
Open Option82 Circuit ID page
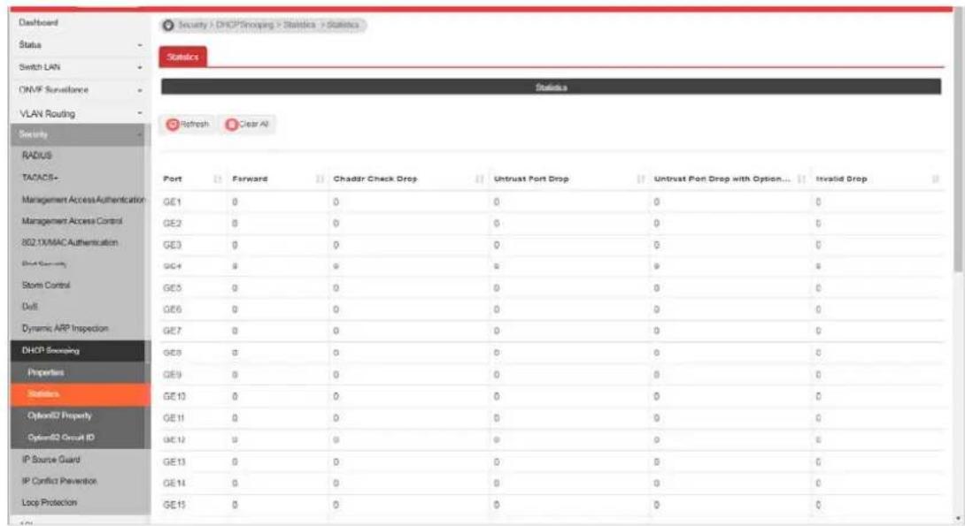[x=61, y=438]
